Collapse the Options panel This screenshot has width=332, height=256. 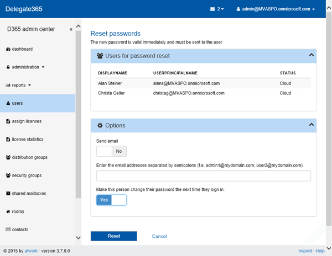(311, 125)
